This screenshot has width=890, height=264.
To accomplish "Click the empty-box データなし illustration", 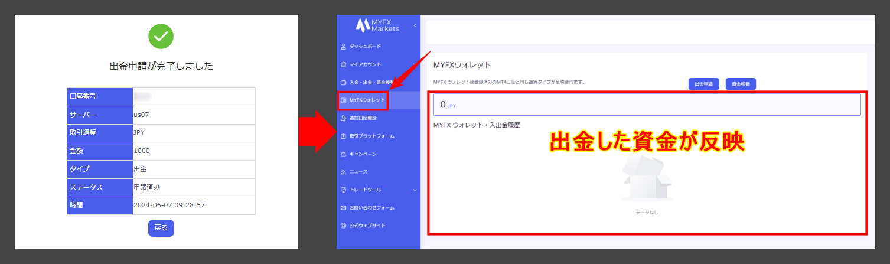I will tap(647, 179).
